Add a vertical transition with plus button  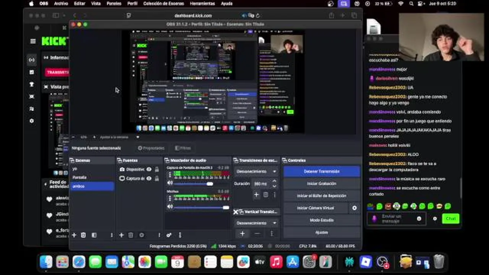[x=242, y=233]
